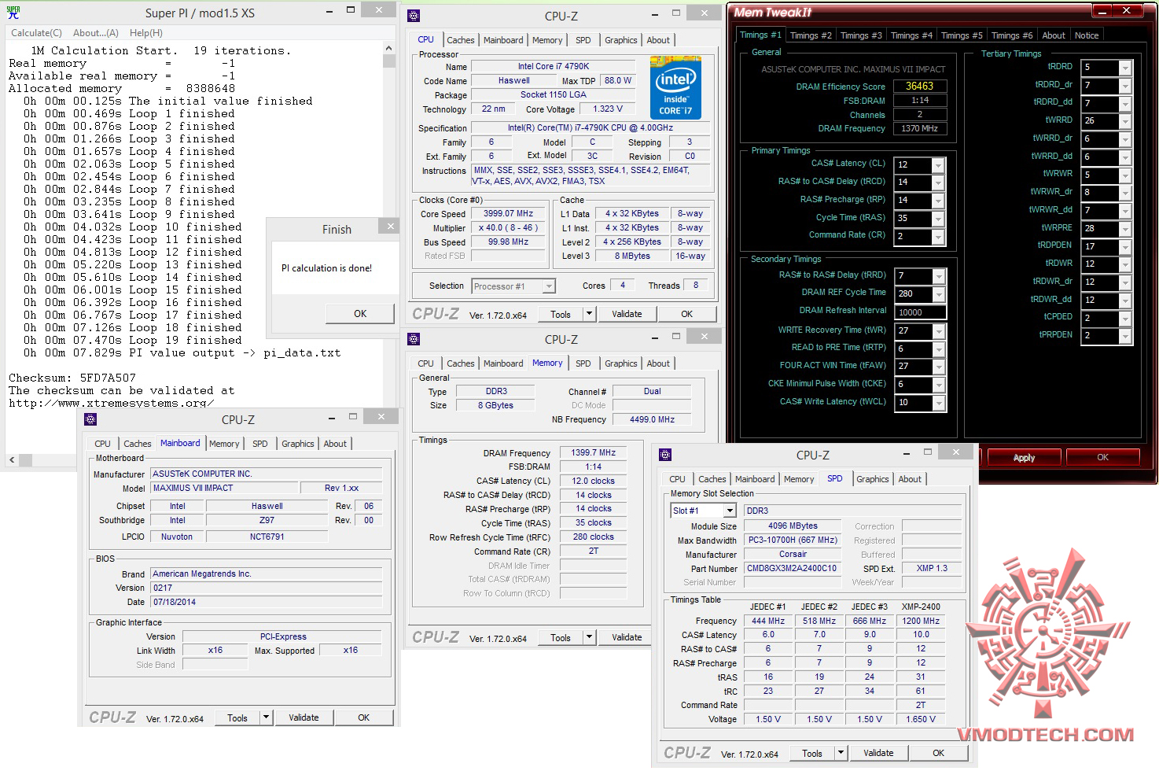
Task: Close the Finish dialog with X
Action: 389,227
